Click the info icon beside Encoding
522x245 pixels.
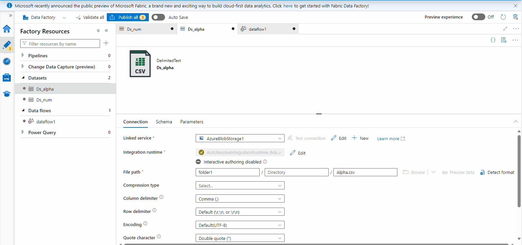coord(145,223)
